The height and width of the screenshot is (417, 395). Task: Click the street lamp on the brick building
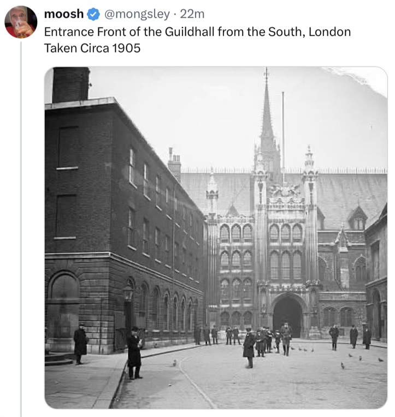point(128,294)
